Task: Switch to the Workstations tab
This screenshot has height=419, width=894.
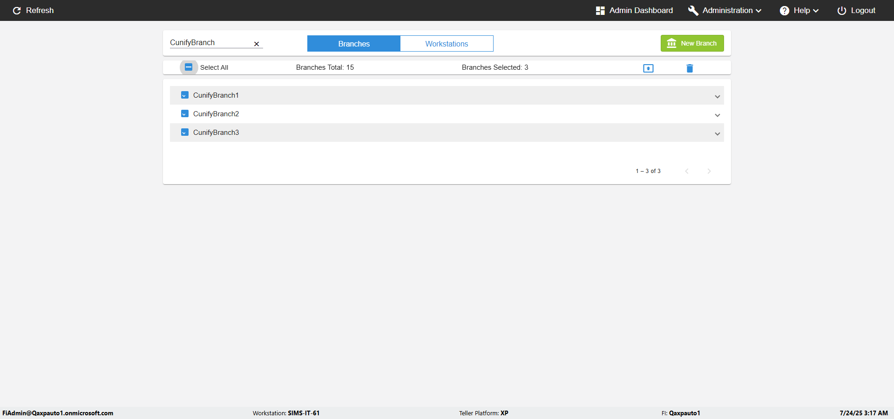Action: pyautogui.click(x=447, y=44)
